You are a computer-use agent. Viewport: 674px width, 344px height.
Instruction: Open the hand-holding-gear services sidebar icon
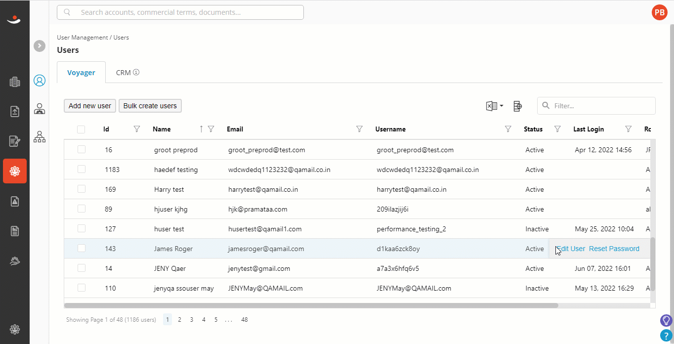[15, 261]
